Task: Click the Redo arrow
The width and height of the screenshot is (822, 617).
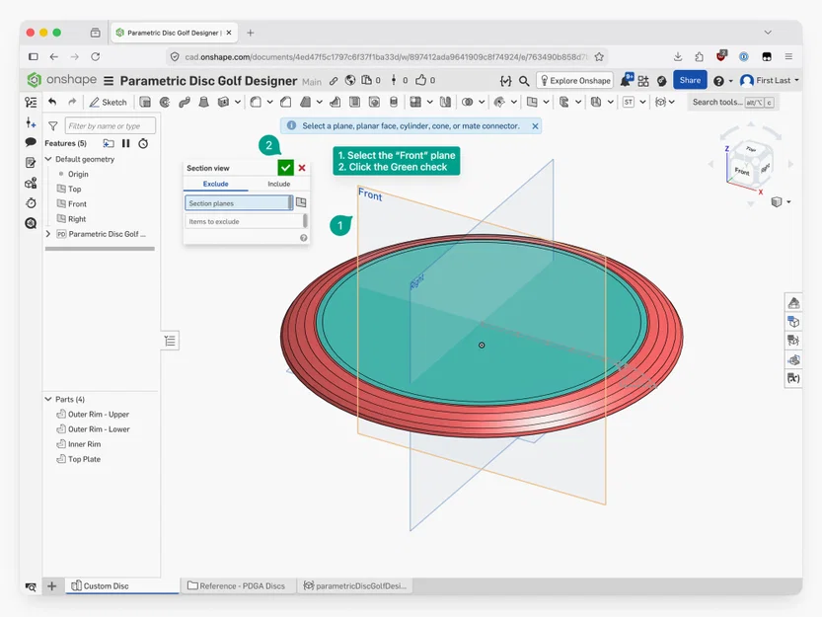Action: coord(72,102)
